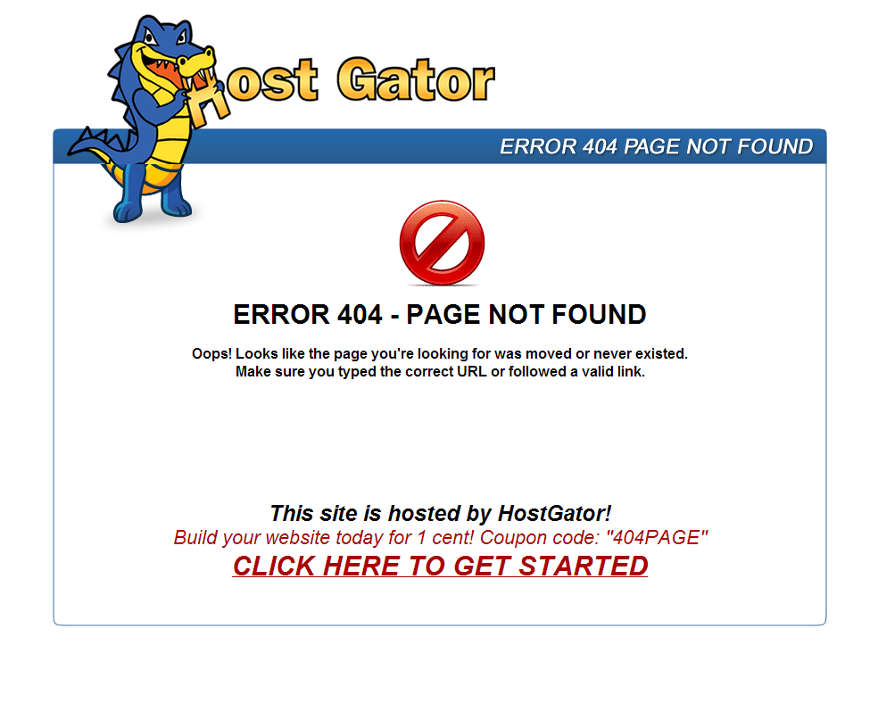Click 'This site is hosted by HostGator!' text
This screenshot has height=703, width=878.
pos(440,513)
